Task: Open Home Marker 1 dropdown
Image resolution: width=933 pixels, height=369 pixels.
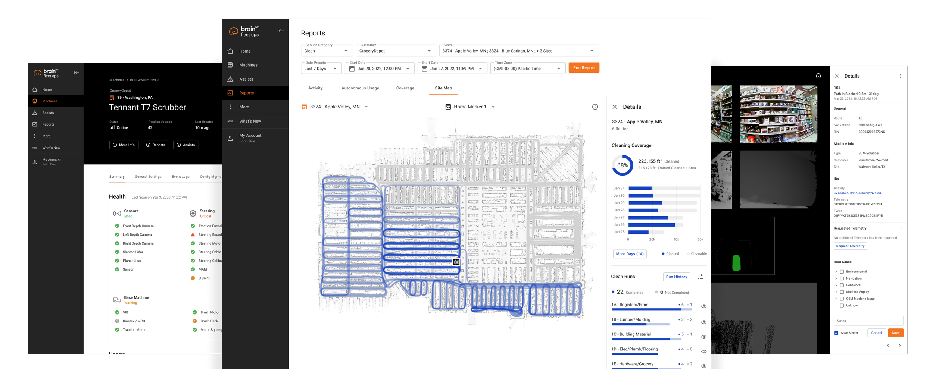Action: pos(470,107)
